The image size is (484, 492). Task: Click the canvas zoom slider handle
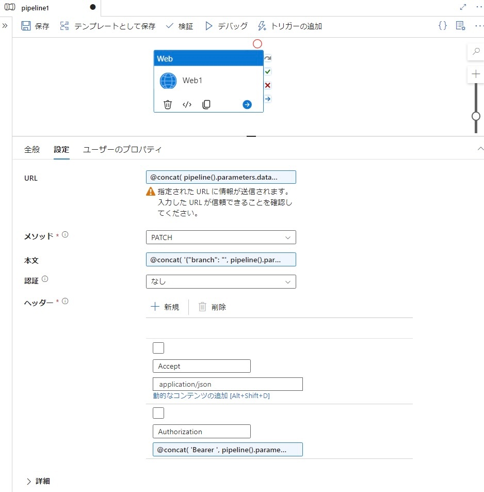[x=476, y=116]
